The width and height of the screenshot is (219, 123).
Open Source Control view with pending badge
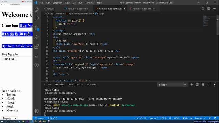(x=37, y=28)
